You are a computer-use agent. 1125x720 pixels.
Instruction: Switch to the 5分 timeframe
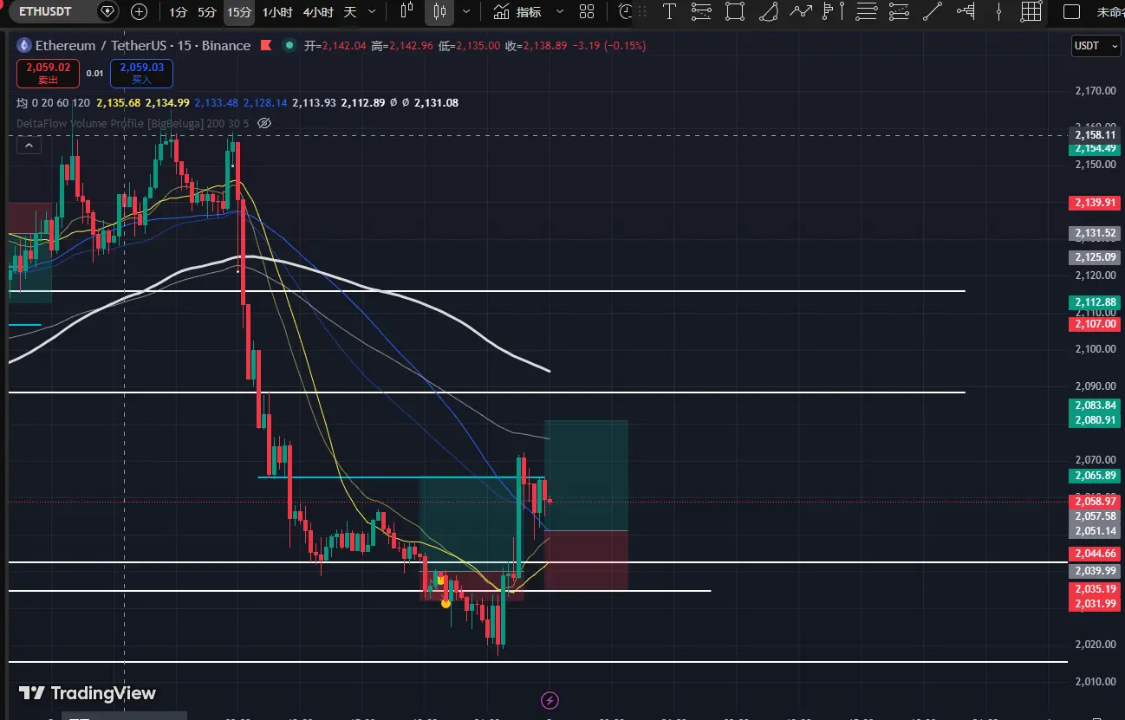click(207, 12)
